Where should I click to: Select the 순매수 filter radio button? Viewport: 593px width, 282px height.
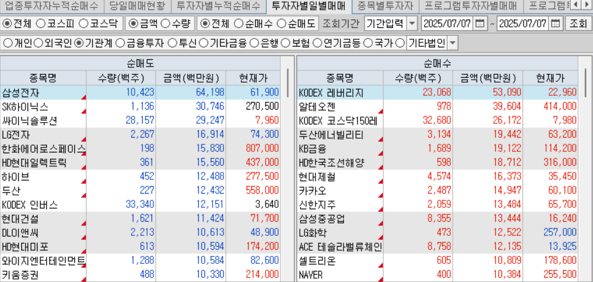point(238,24)
